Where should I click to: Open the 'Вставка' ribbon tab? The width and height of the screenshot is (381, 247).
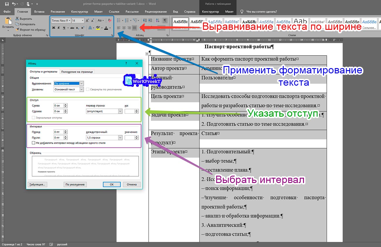(x=39, y=12)
